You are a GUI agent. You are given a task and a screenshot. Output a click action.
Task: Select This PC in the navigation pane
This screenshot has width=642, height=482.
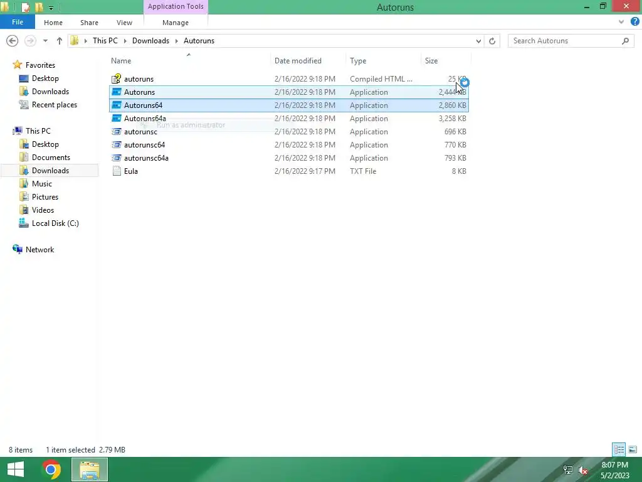38,131
